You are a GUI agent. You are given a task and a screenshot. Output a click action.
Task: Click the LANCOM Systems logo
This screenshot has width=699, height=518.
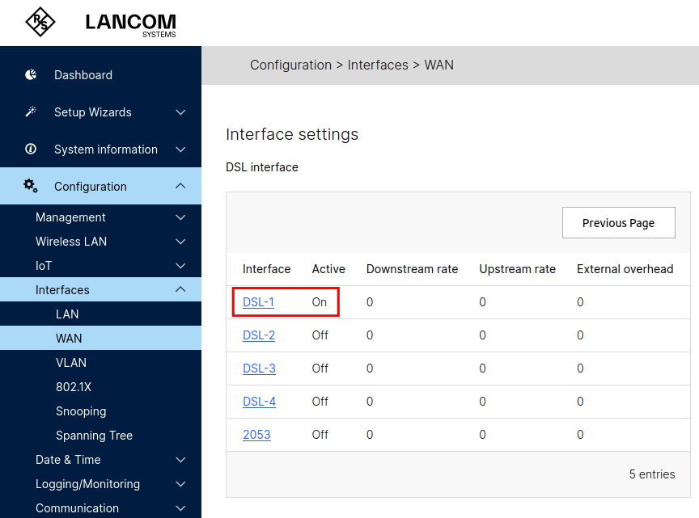pos(130,25)
